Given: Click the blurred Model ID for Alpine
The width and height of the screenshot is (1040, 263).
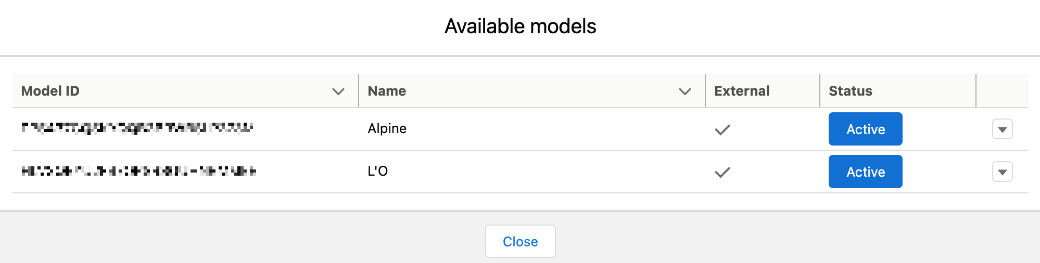Looking at the screenshot, I should pyautogui.click(x=137, y=128).
